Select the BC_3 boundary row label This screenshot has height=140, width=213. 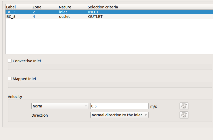[x=11, y=12]
